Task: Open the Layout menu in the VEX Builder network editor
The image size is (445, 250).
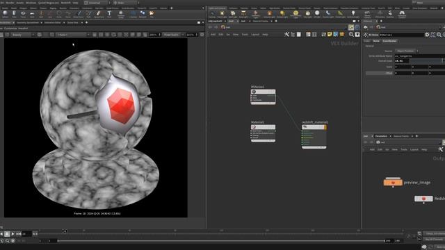Action: click(255, 34)
